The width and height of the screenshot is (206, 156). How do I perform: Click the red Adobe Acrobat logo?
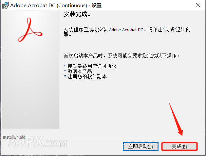(30, 30)
